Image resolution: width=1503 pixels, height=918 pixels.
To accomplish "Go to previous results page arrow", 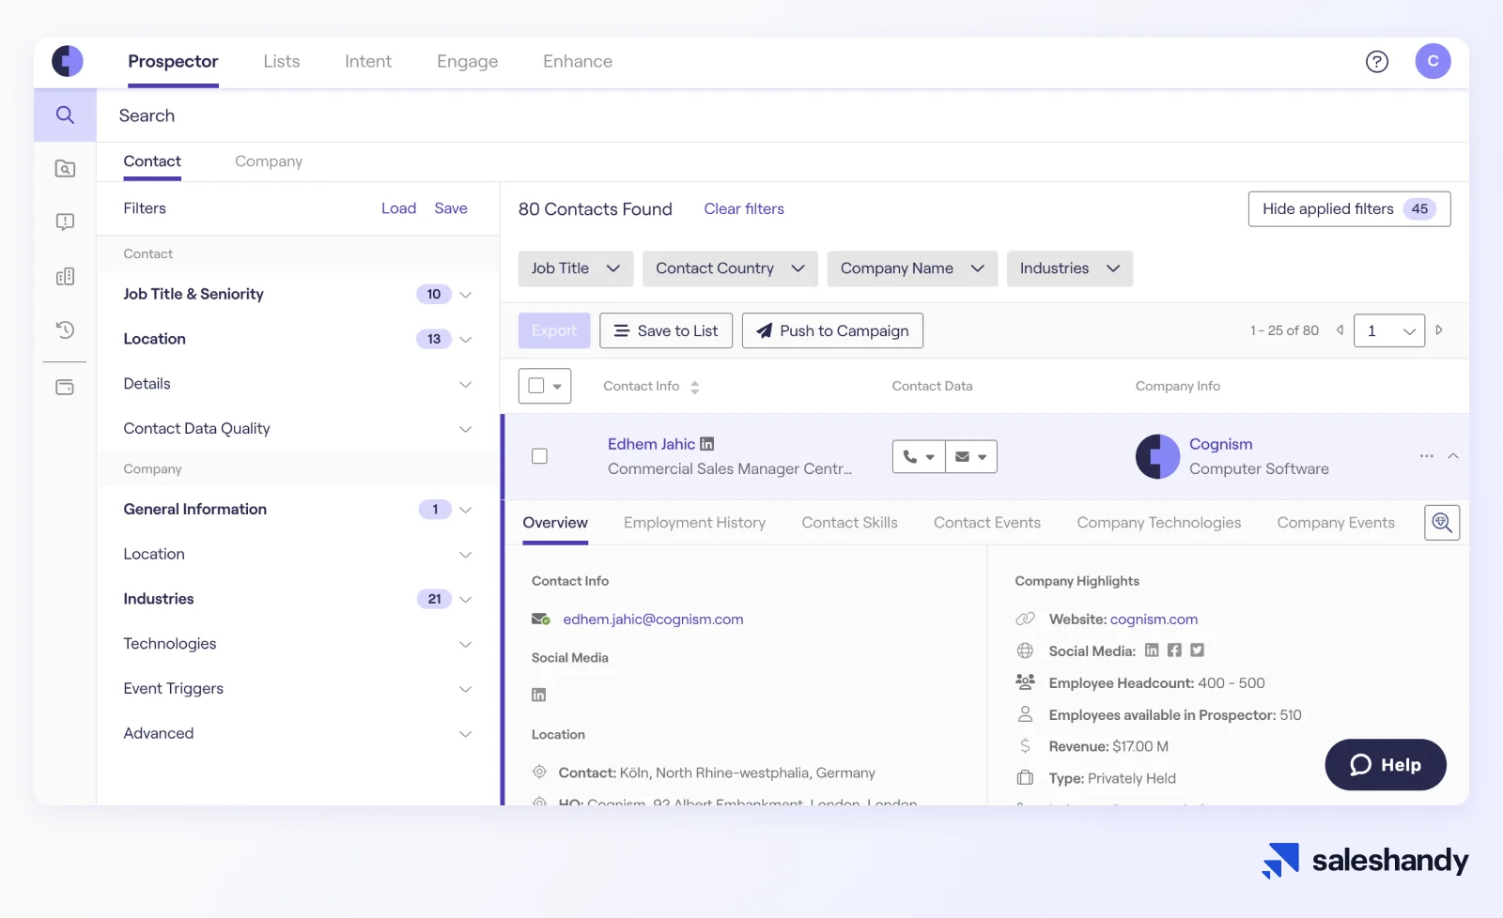I will click(1340, 330).
